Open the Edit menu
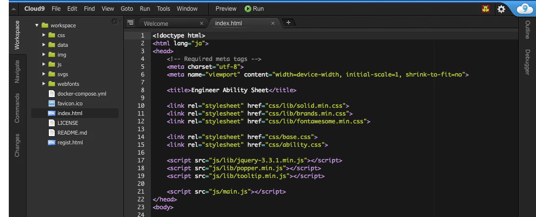 tap(72, 9)
